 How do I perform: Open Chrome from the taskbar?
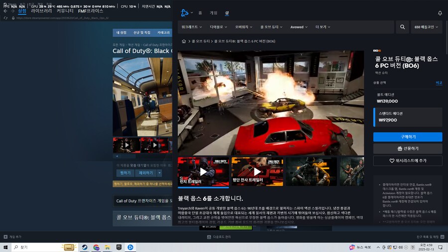pos(96,247)
